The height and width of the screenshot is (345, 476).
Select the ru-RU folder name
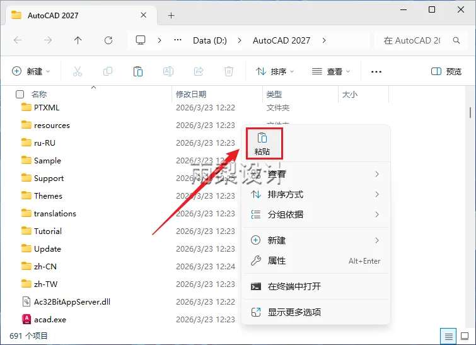(45, 143)
